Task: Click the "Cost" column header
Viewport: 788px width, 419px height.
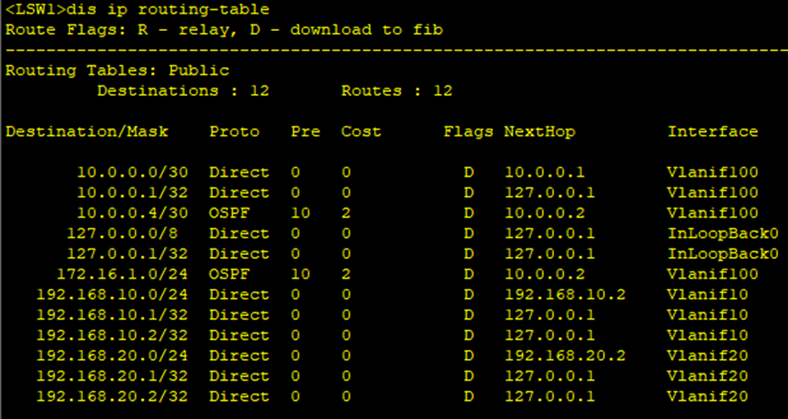Action: 361,132
